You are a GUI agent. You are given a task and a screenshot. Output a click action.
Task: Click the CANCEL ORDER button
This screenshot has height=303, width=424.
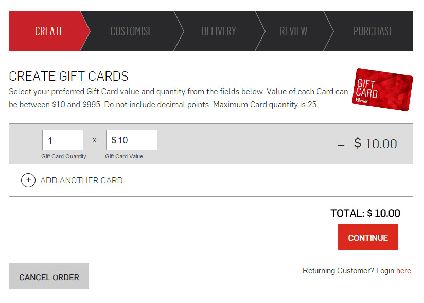point(49,277)
